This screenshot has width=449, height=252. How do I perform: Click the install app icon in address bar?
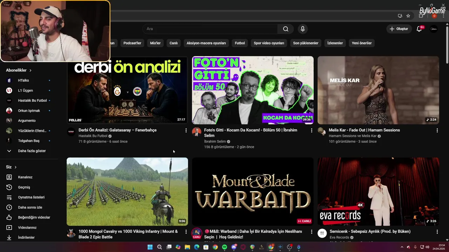click(x=400, y=16)
